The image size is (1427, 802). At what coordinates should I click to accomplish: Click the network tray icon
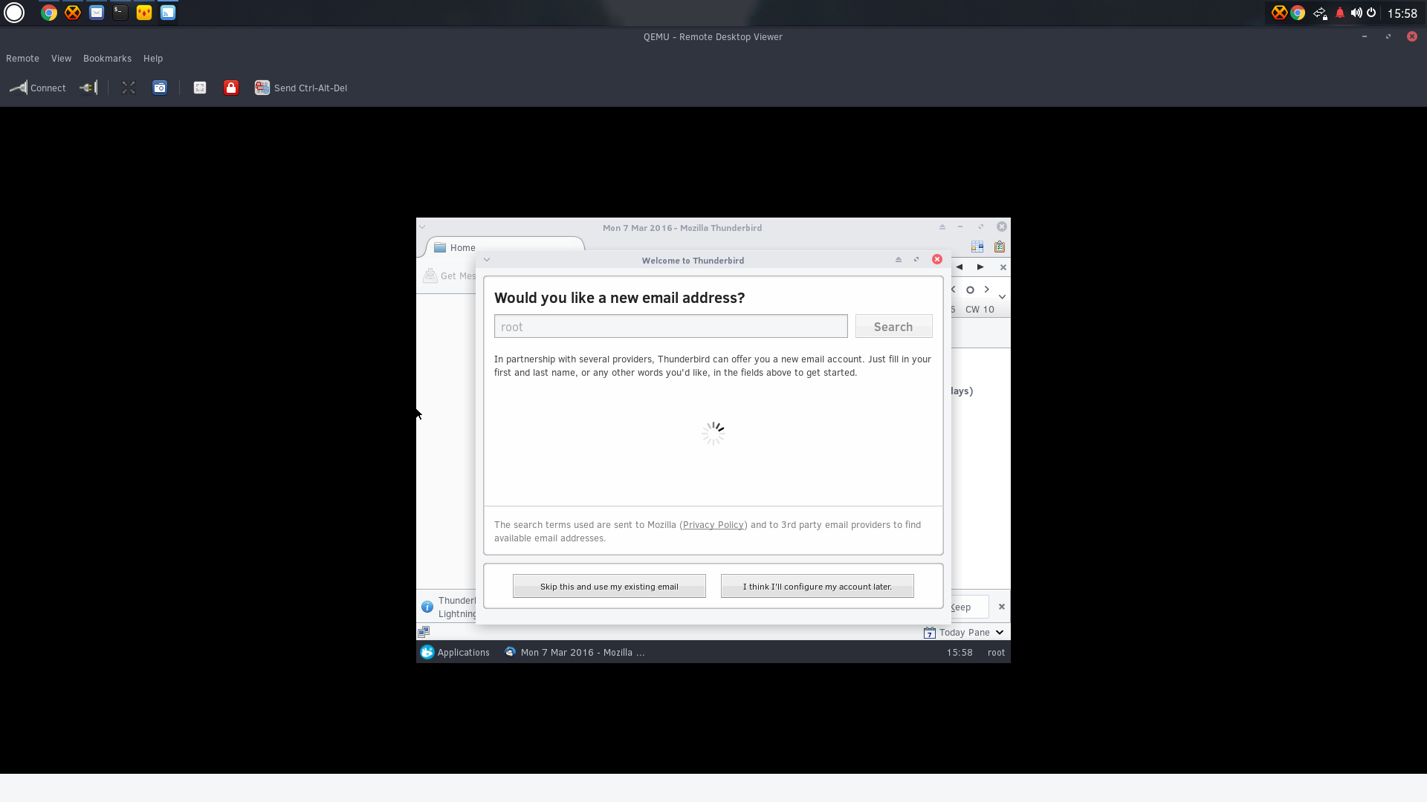point(1320,13)
